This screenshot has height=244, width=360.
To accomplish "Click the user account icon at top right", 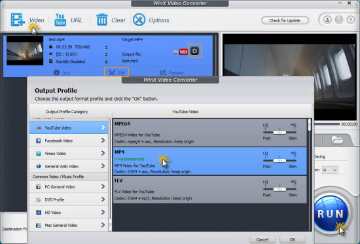I will 327,20.
